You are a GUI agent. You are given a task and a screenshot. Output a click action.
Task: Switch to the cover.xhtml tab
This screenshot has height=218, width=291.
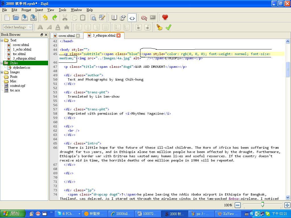point(66,36)
